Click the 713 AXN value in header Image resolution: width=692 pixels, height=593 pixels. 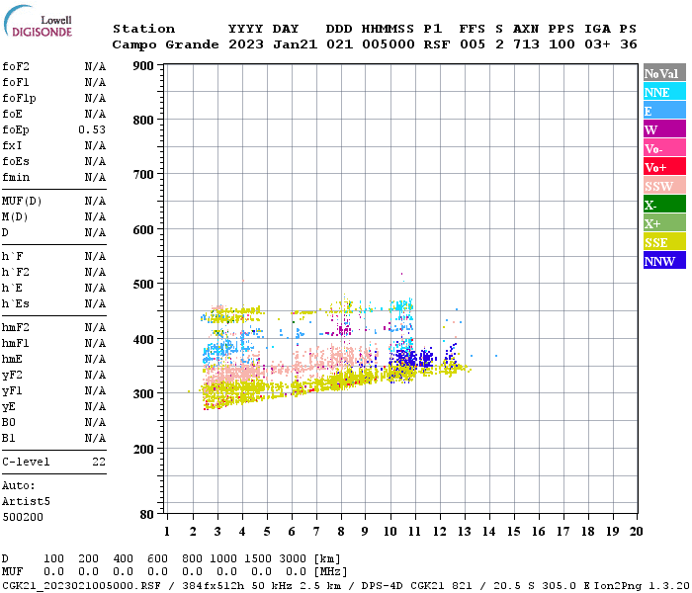pos(526,44)
